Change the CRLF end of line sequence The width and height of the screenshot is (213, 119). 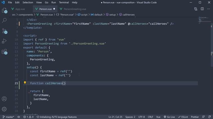[x=150, y=117]
